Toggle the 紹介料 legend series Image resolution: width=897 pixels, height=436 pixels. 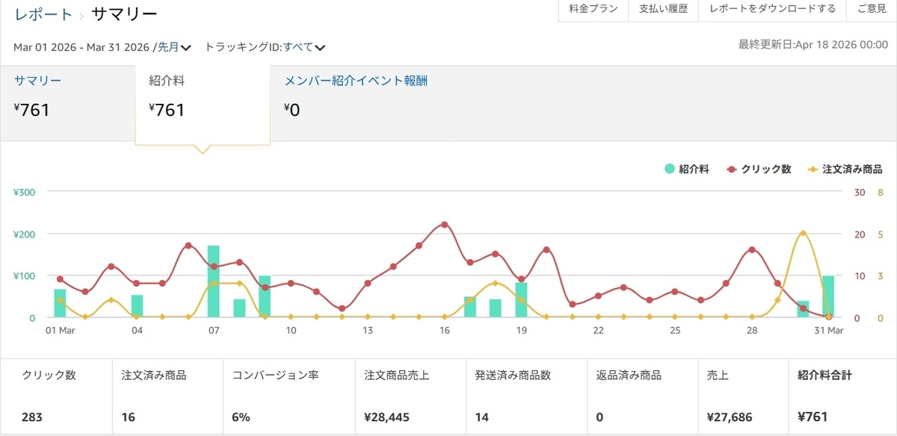coord(687,169)
